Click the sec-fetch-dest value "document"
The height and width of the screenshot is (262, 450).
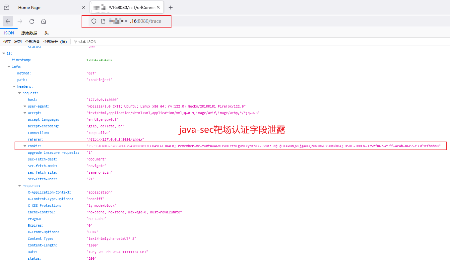96,159
